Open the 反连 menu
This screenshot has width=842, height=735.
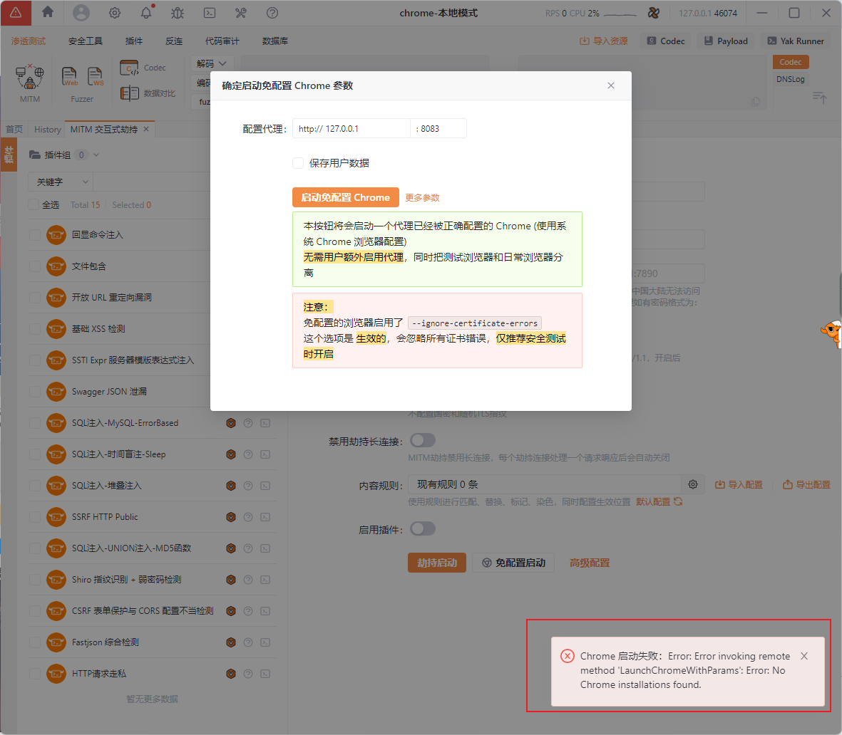[174, 41]
